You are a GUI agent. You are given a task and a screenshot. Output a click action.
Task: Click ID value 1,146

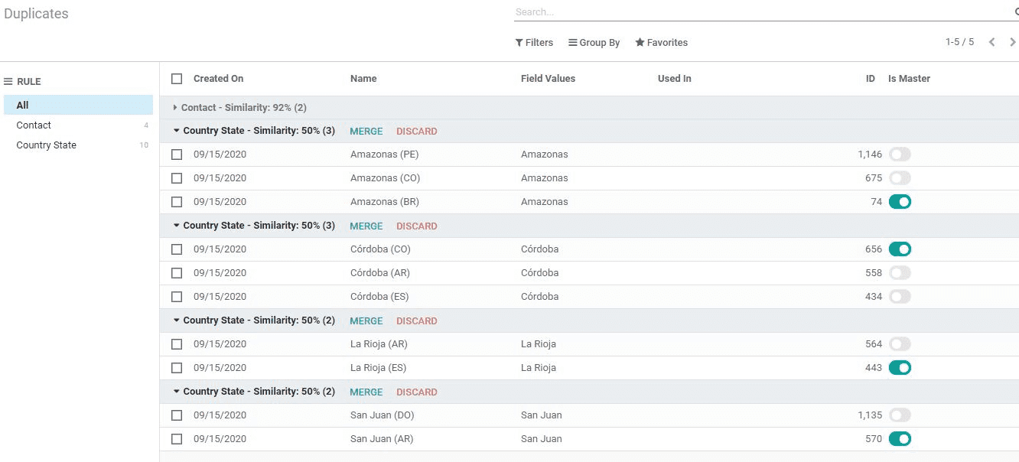click(x=870, y=155)
